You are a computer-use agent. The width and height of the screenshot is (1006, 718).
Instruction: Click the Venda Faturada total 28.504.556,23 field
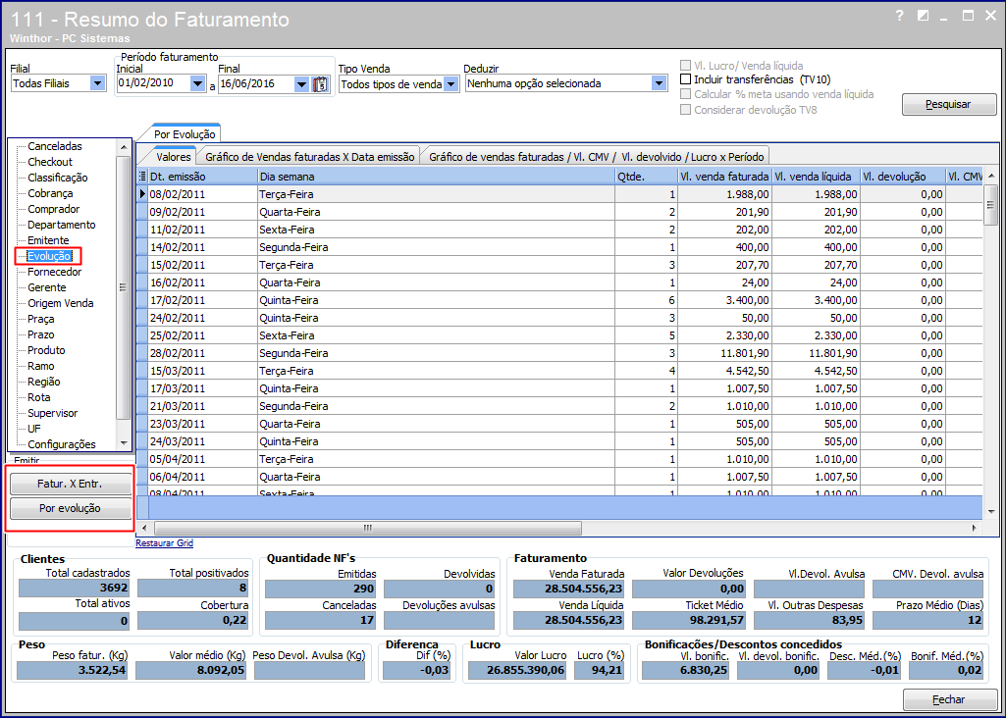569,589
